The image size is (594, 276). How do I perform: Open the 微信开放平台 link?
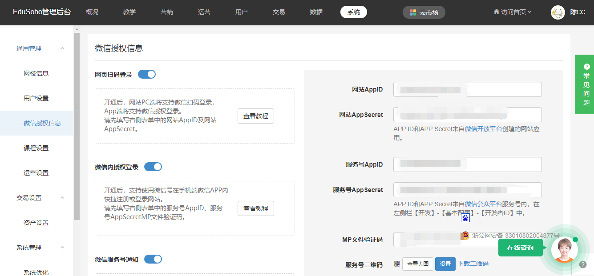tap(483, 129)
